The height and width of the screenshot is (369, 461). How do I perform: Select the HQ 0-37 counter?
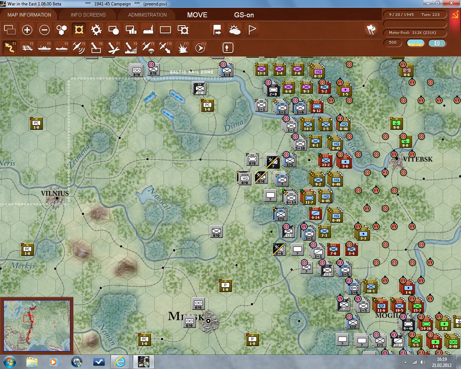pyautogui.click(x=318, y=72)
